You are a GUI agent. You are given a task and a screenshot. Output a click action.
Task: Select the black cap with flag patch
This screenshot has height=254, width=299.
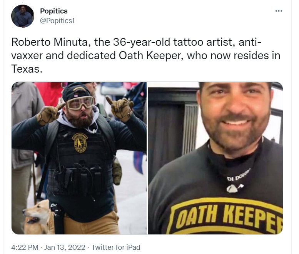pos(76,92)
